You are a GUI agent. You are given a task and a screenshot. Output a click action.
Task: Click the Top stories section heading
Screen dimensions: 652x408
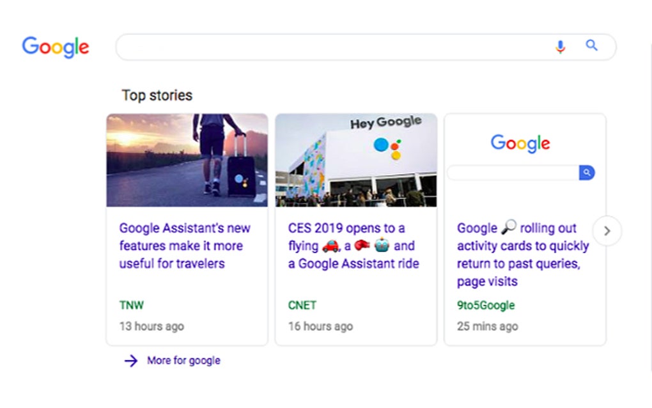tap(157, 95)
